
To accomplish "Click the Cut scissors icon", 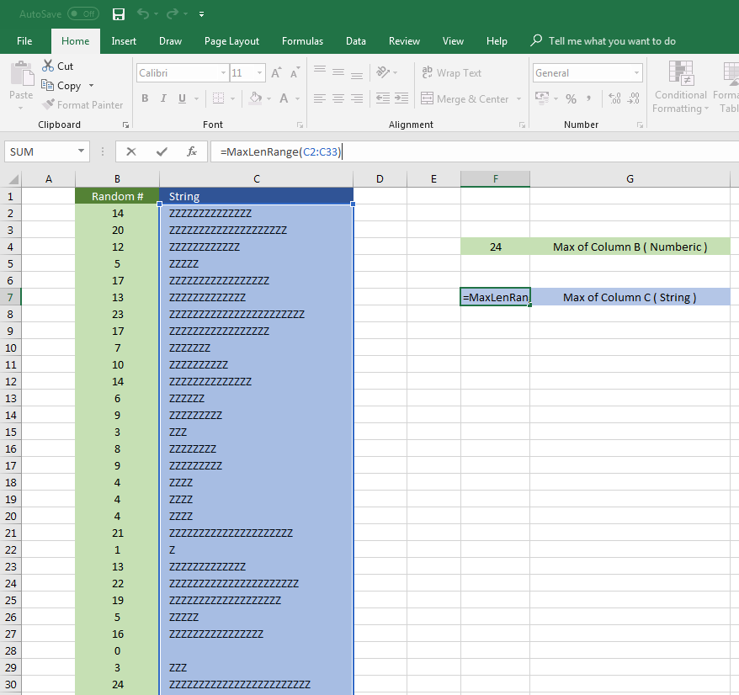I will [48, 66].
